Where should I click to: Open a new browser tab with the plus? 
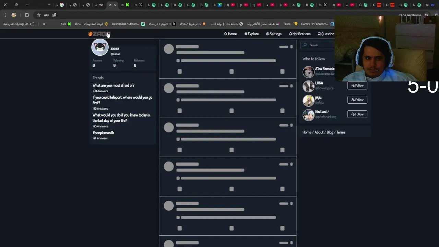49,5
